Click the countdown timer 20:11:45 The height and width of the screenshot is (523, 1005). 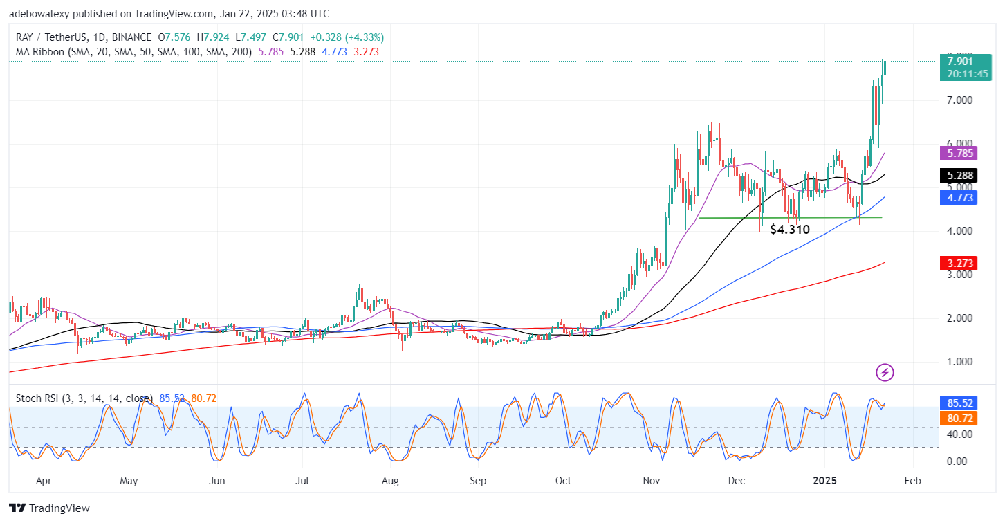(968, 74)
